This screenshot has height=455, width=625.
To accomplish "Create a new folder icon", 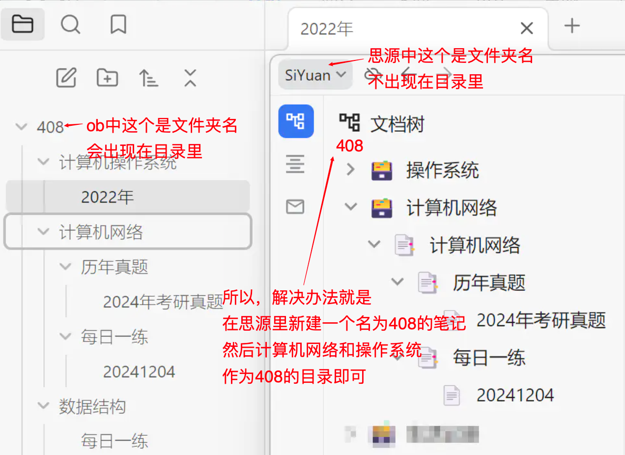I will (107, 77).
